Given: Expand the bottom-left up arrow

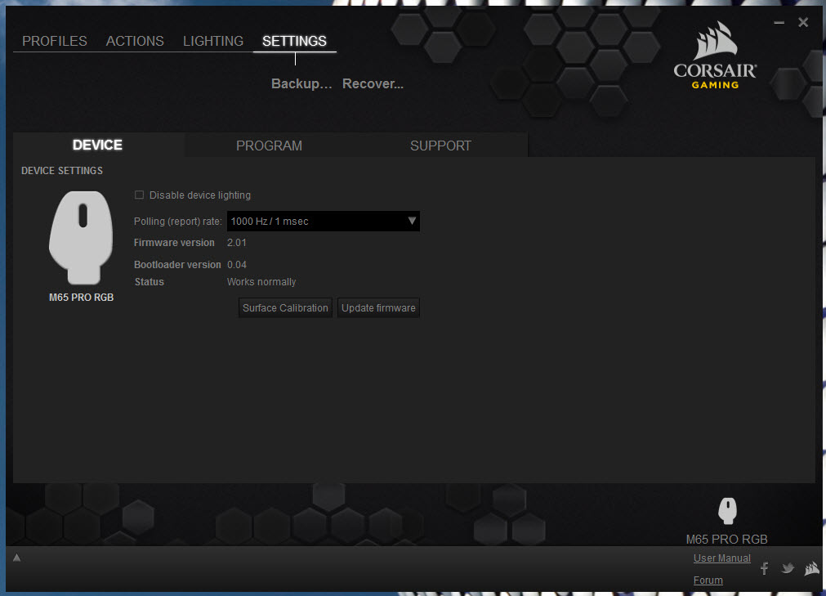Looking at the screenshot, I should tap(17, 558).
